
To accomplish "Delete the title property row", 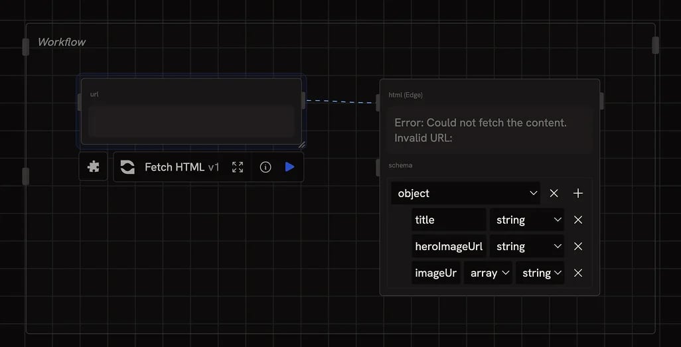I will [577, 220].
